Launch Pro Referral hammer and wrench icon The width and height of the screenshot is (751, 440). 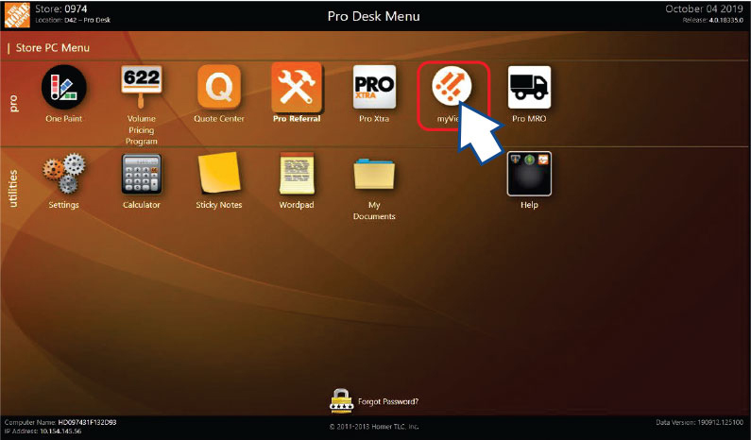297,87
